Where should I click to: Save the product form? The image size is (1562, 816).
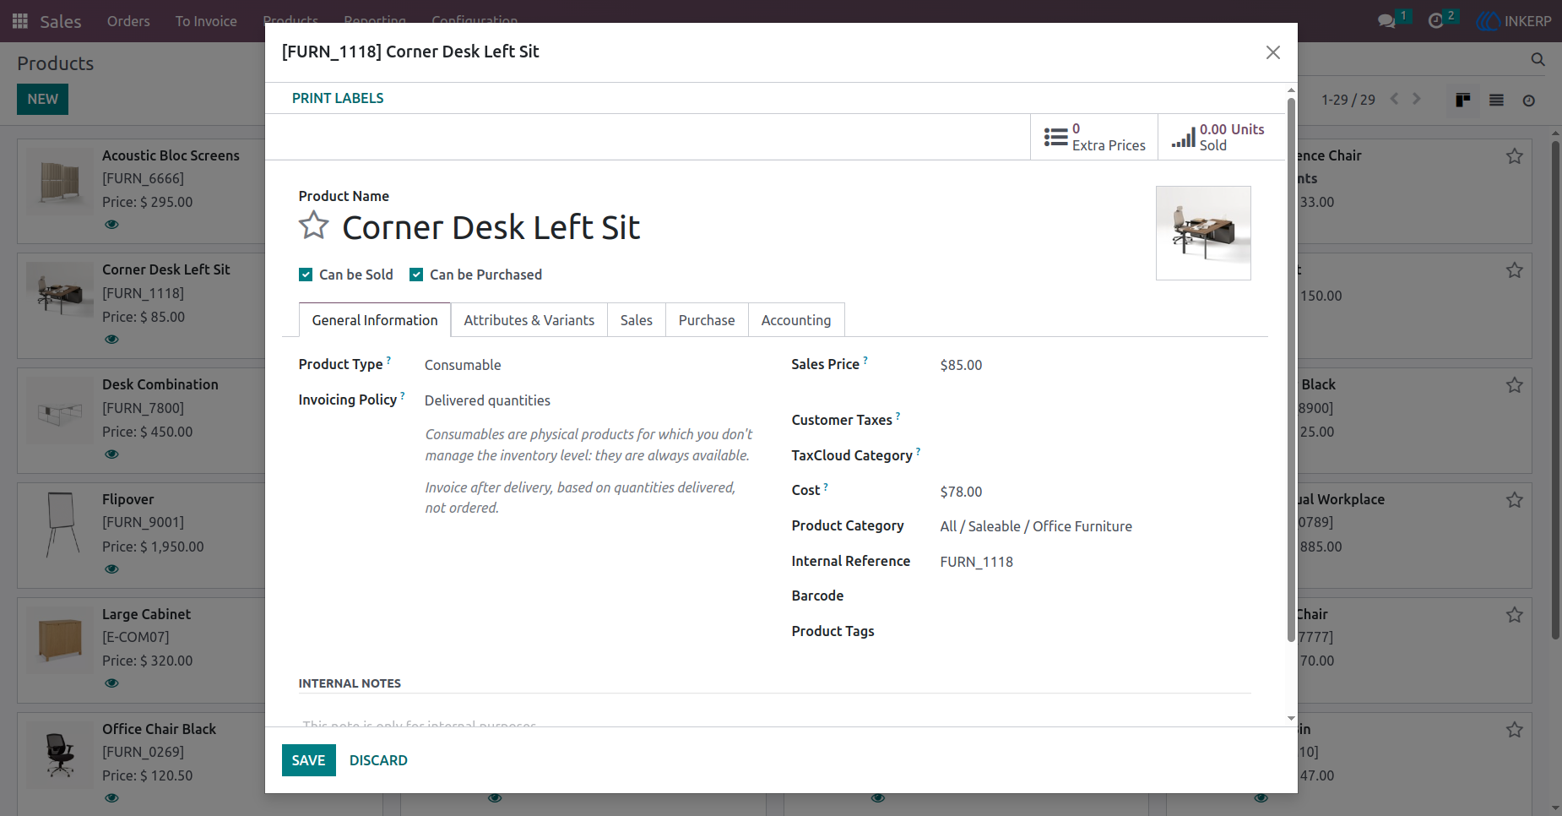309,760
